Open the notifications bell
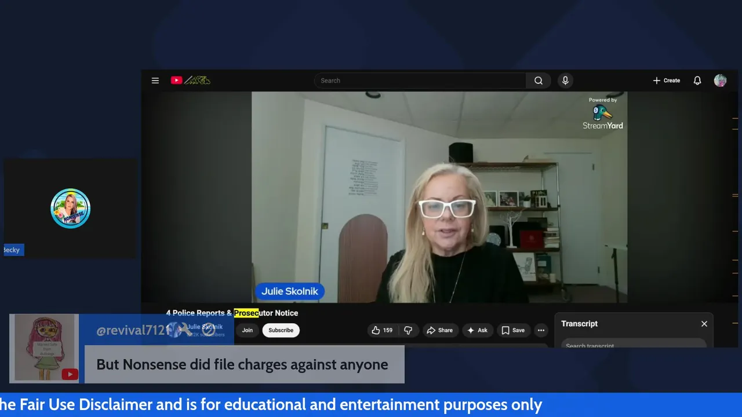This screenshot has width=742, height=417. click(697, 81)
